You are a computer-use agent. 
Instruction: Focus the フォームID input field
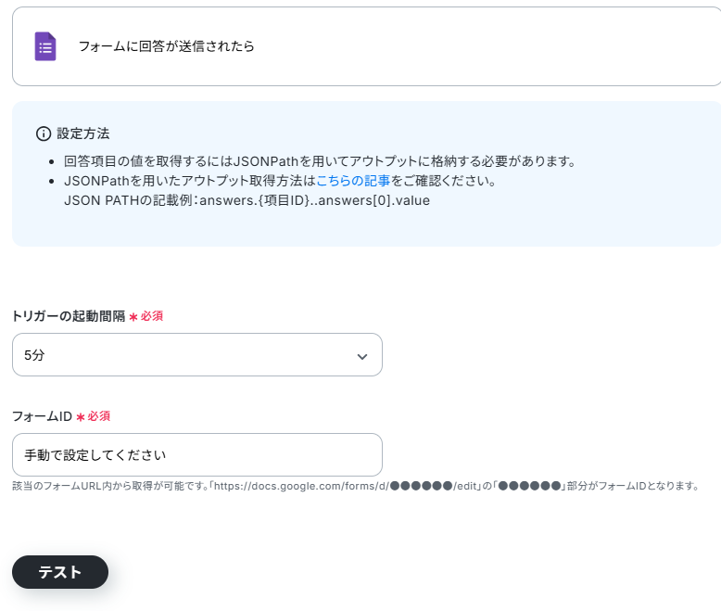(197, 454)
